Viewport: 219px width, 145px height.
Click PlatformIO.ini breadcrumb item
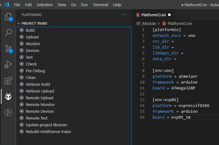(x=180, y=23)
